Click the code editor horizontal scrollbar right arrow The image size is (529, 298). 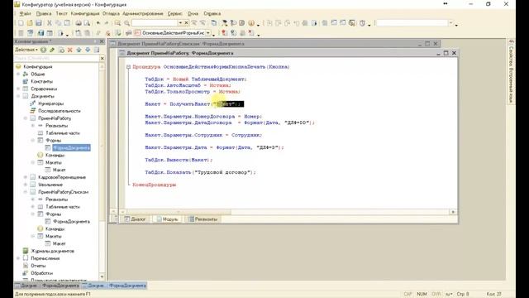pos(453,212)
